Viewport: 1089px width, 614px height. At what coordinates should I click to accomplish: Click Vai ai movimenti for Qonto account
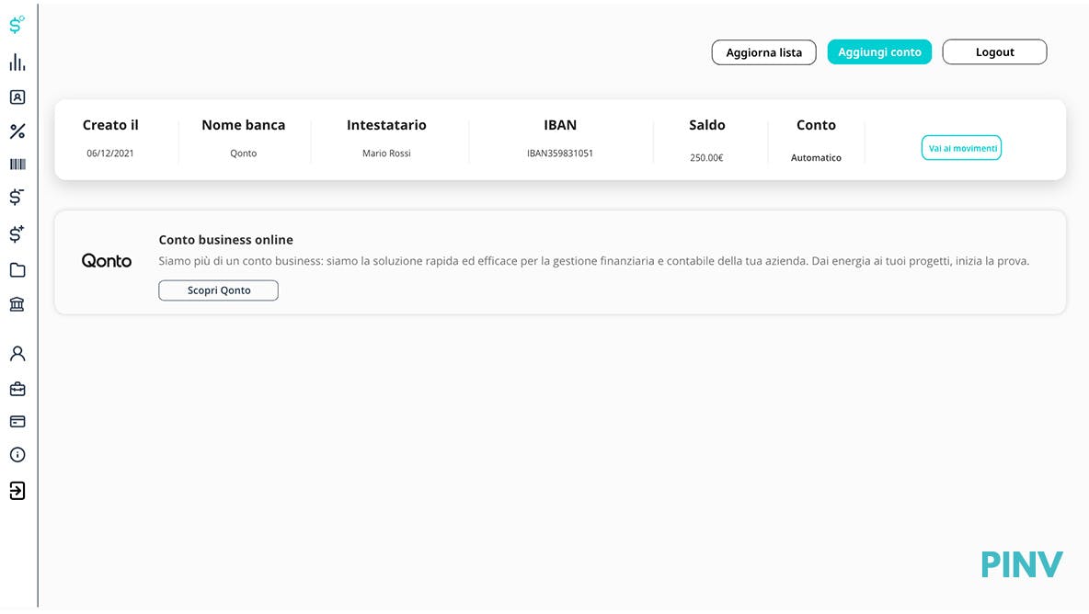click(961, 148)
